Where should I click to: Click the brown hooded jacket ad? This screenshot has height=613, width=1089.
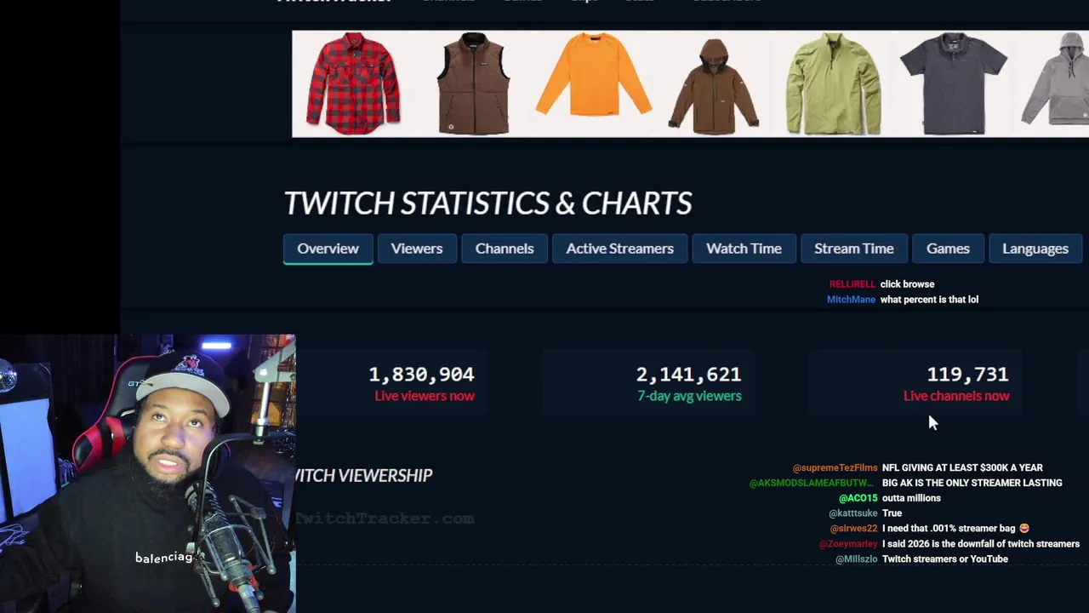click(x=713, y=85)
